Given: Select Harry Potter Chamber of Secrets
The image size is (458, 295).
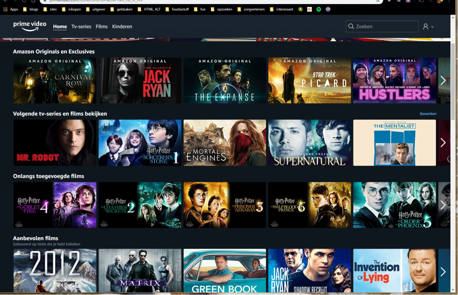Looking at the screenshot, I should pos(140,205).
